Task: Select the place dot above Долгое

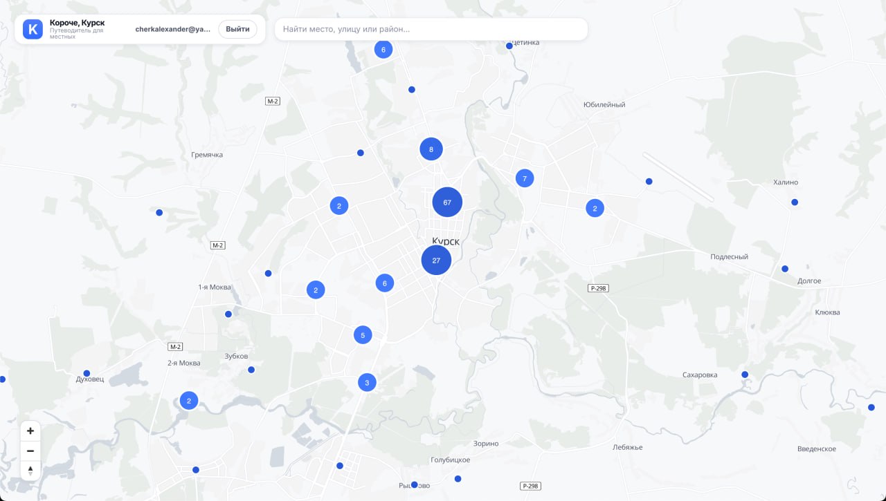Action: 785,269
